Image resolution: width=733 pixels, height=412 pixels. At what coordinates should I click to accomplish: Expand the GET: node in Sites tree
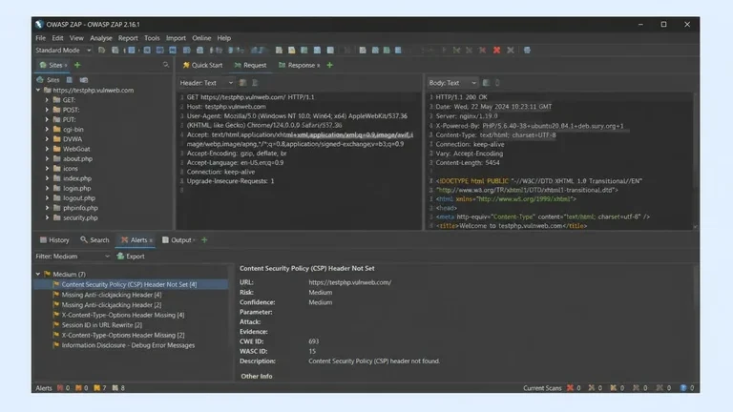47,100
